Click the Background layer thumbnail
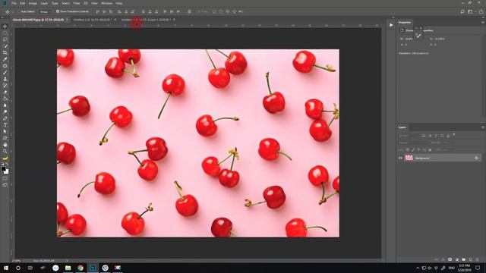Image resolution: width=486 pixels, height=273 pixels. (x=409, y=158)
